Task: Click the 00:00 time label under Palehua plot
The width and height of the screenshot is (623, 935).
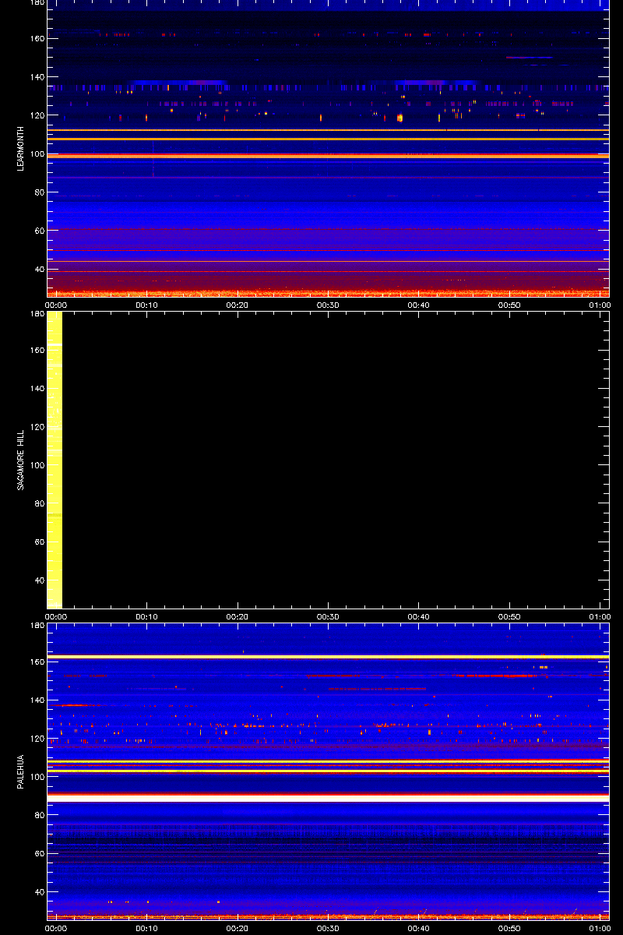Action: [56, 928]
